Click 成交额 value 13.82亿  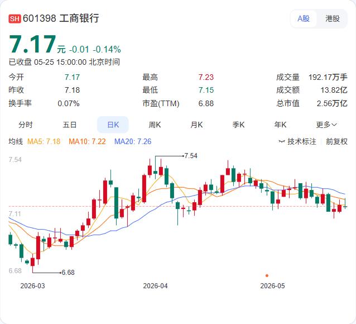coord(334,90)
